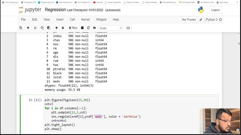Click the 'darkblue' string in code
Viewport: 241px width, 135px height.
(x=131, y=117)
